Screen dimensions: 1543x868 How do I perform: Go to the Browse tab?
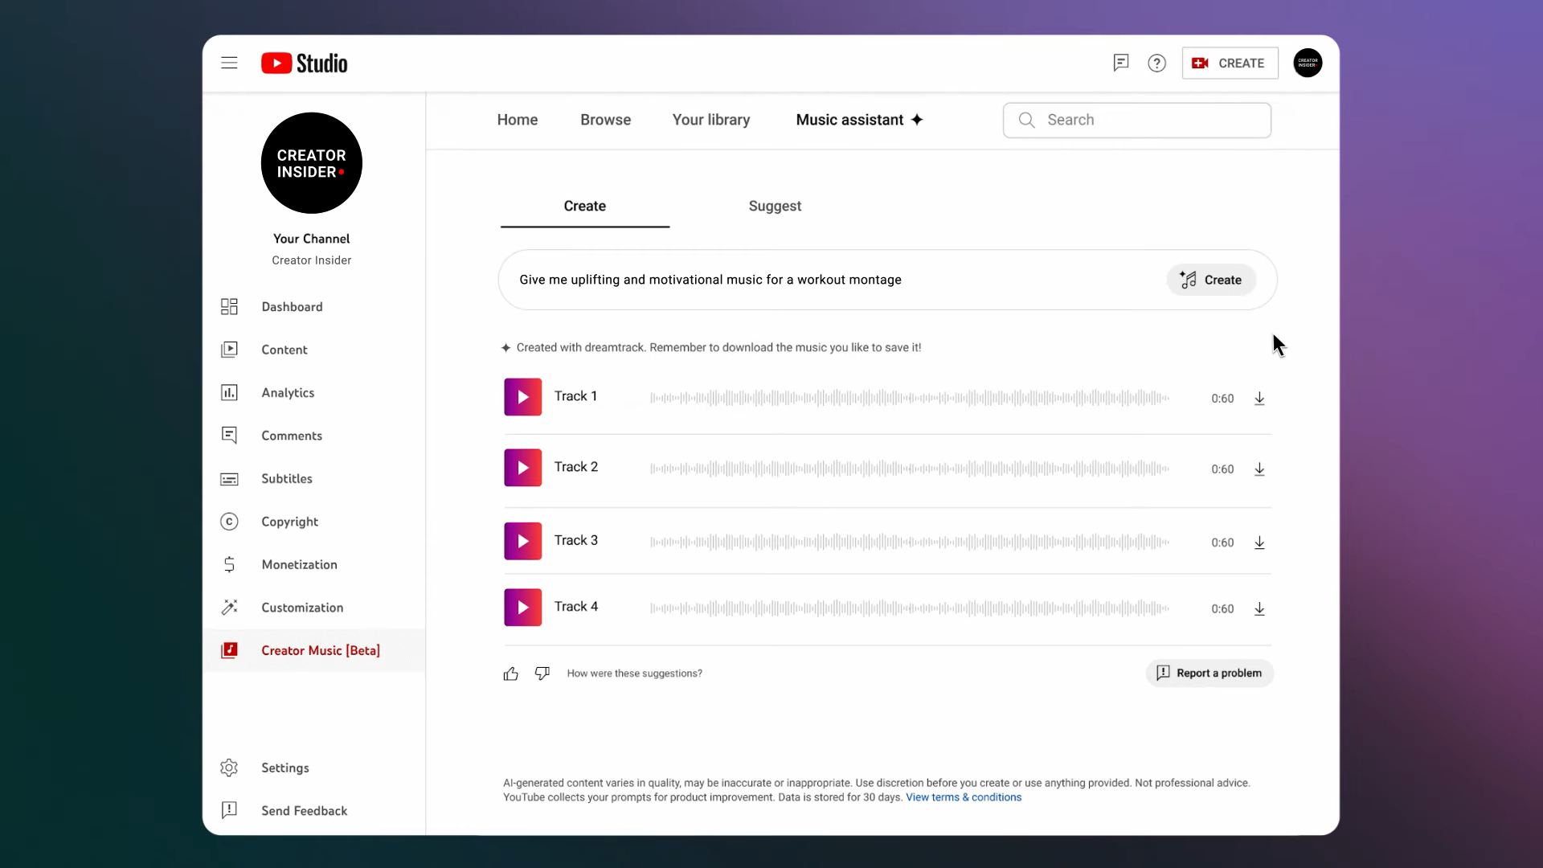pyautogui.click(x=605, y=120)
